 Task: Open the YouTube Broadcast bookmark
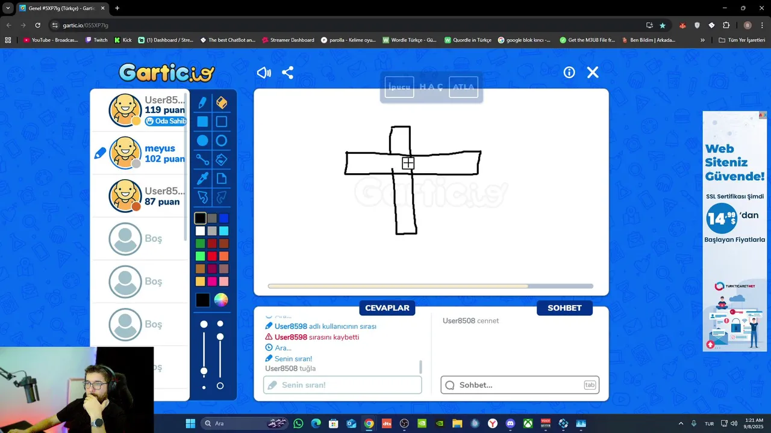[x=51, y=40]
